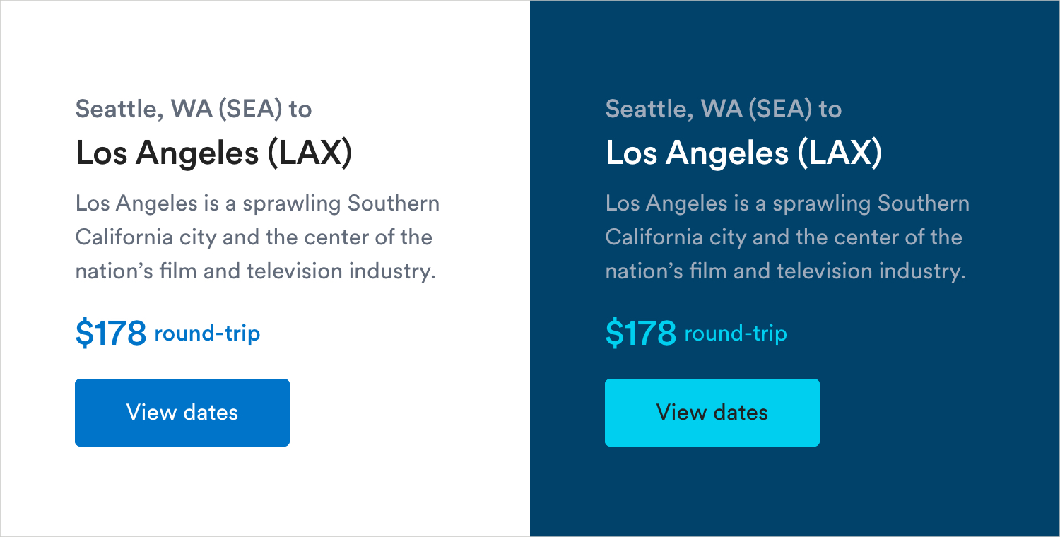
Task: Click the film and television line on dark card
Action: click(x=785, y=271)
